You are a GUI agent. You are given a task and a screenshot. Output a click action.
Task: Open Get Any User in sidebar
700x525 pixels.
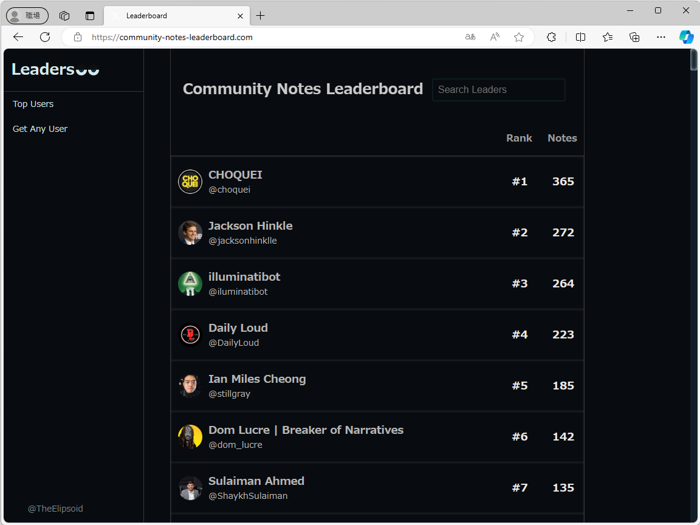click(40, 129)
